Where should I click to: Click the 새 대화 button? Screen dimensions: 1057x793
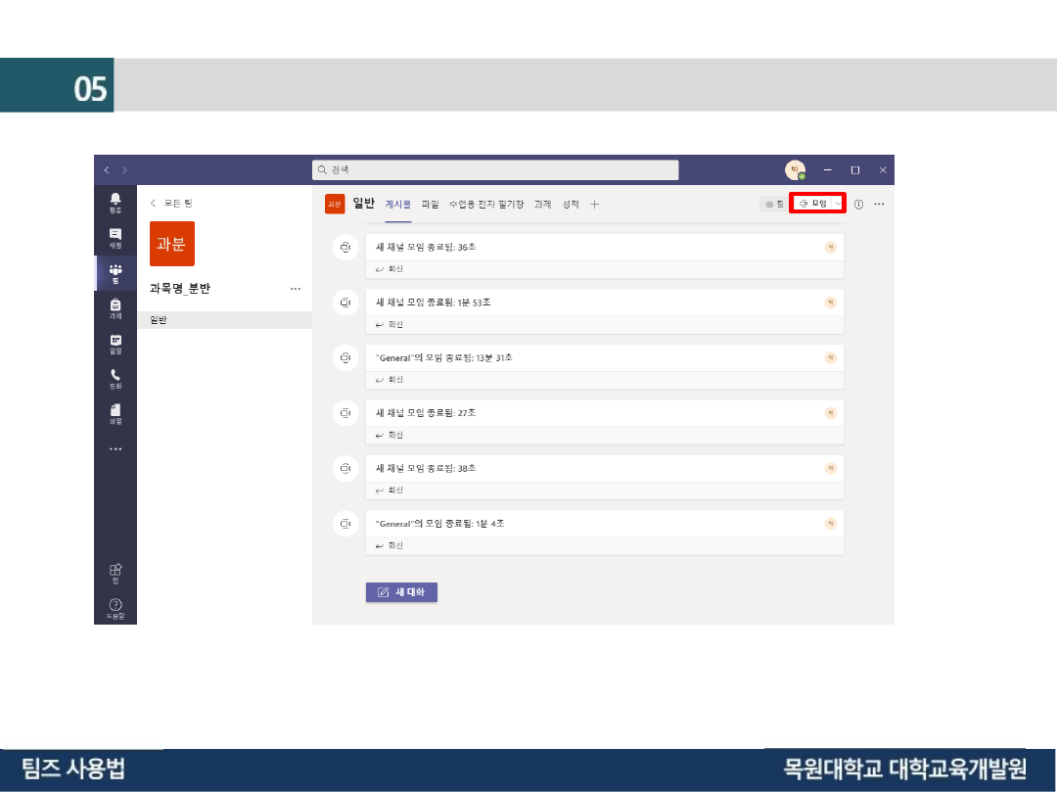tap(401, 592)
